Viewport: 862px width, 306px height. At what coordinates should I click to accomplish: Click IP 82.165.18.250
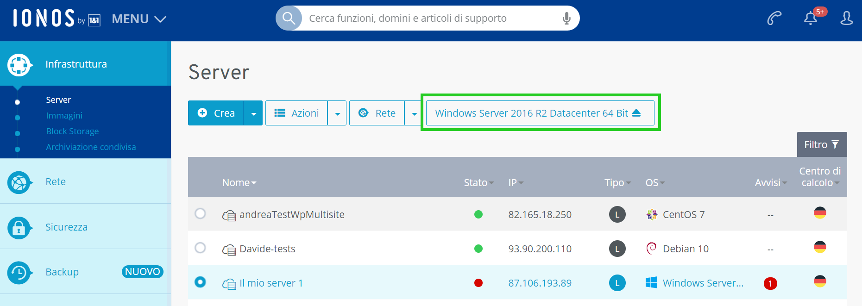540,214
